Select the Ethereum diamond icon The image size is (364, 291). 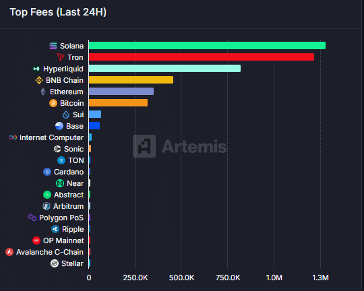[x=43, y=92]
